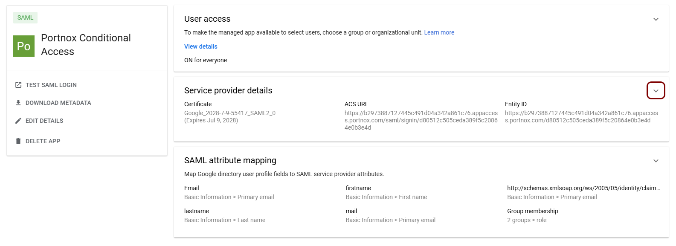
Task: Click the User access heading
Action: coord(207,19)
